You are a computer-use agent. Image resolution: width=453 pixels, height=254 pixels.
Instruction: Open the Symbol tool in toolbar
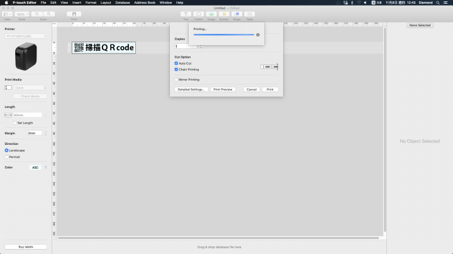click(x=224, y=14)
